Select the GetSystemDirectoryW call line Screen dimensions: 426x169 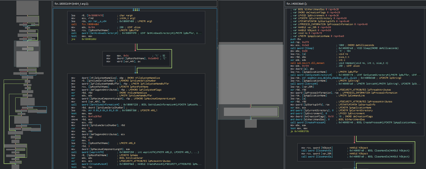pyautogui.click(x=355, y=75)
